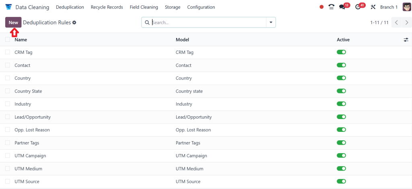Viewport: 412px width, 189px height.
Task: Open the VoIP phone icon
Action: pos(332,7)
